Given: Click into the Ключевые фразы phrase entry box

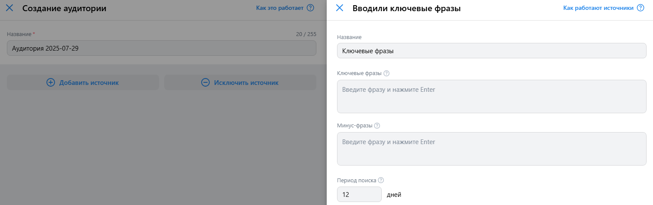Looking at the screenshot, I should 492,96.
